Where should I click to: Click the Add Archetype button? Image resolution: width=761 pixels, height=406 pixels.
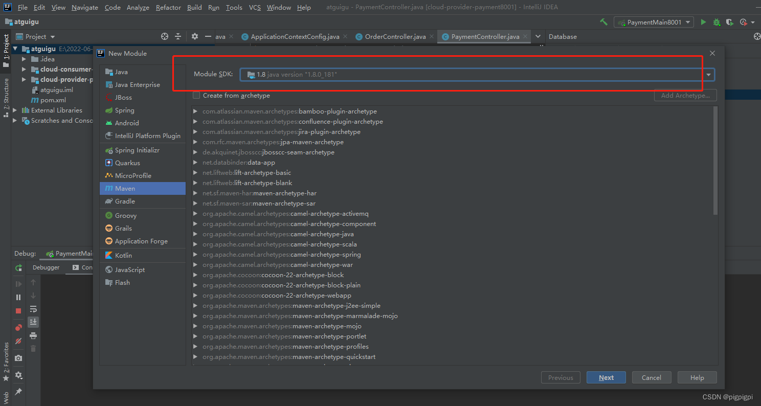[685, 96]
